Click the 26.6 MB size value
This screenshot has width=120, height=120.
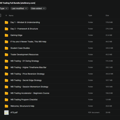[x=109, y=106]
